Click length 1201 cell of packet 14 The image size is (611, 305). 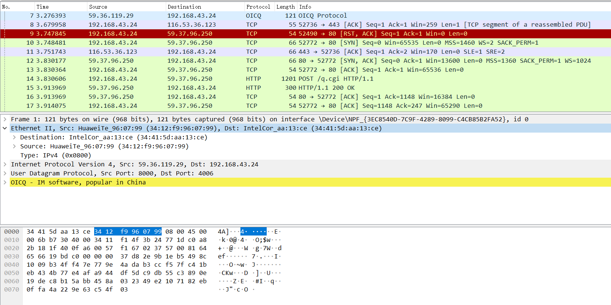[289, 79]
